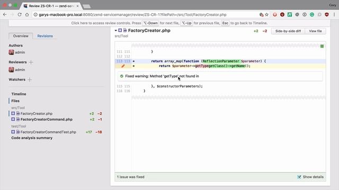Click line number 113 in the diff
This screenshot has height=190, width=339.
(x=123, y=61)
